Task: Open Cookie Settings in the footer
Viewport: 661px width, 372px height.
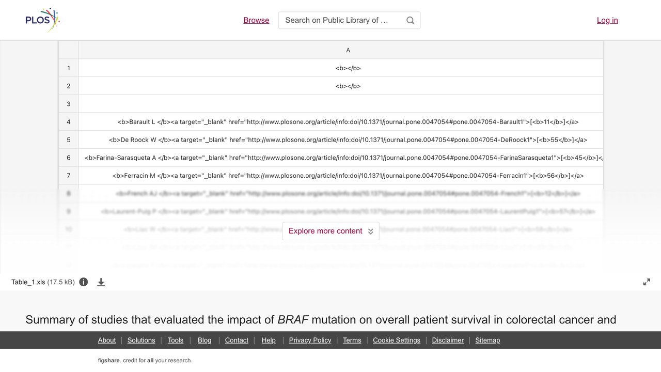Action: (x=397, y=340)
